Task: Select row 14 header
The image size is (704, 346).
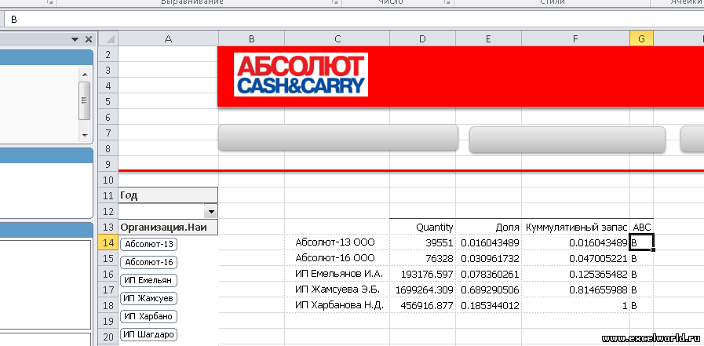Action: 108,242
